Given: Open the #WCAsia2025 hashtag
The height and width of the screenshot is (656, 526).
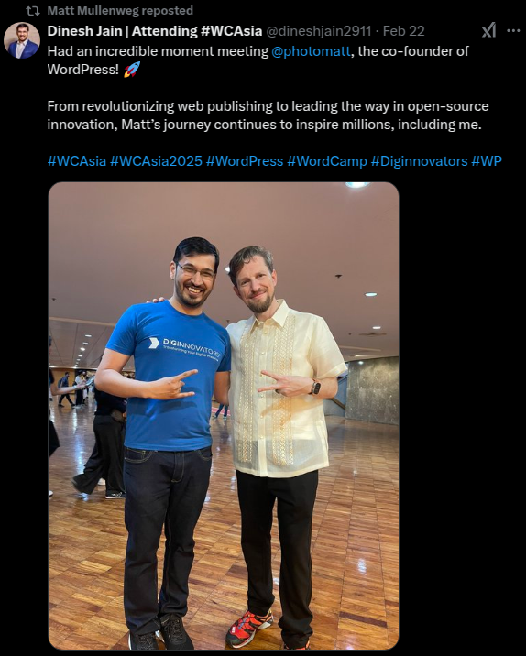Looking at the screenshot, I should (156, 161).
